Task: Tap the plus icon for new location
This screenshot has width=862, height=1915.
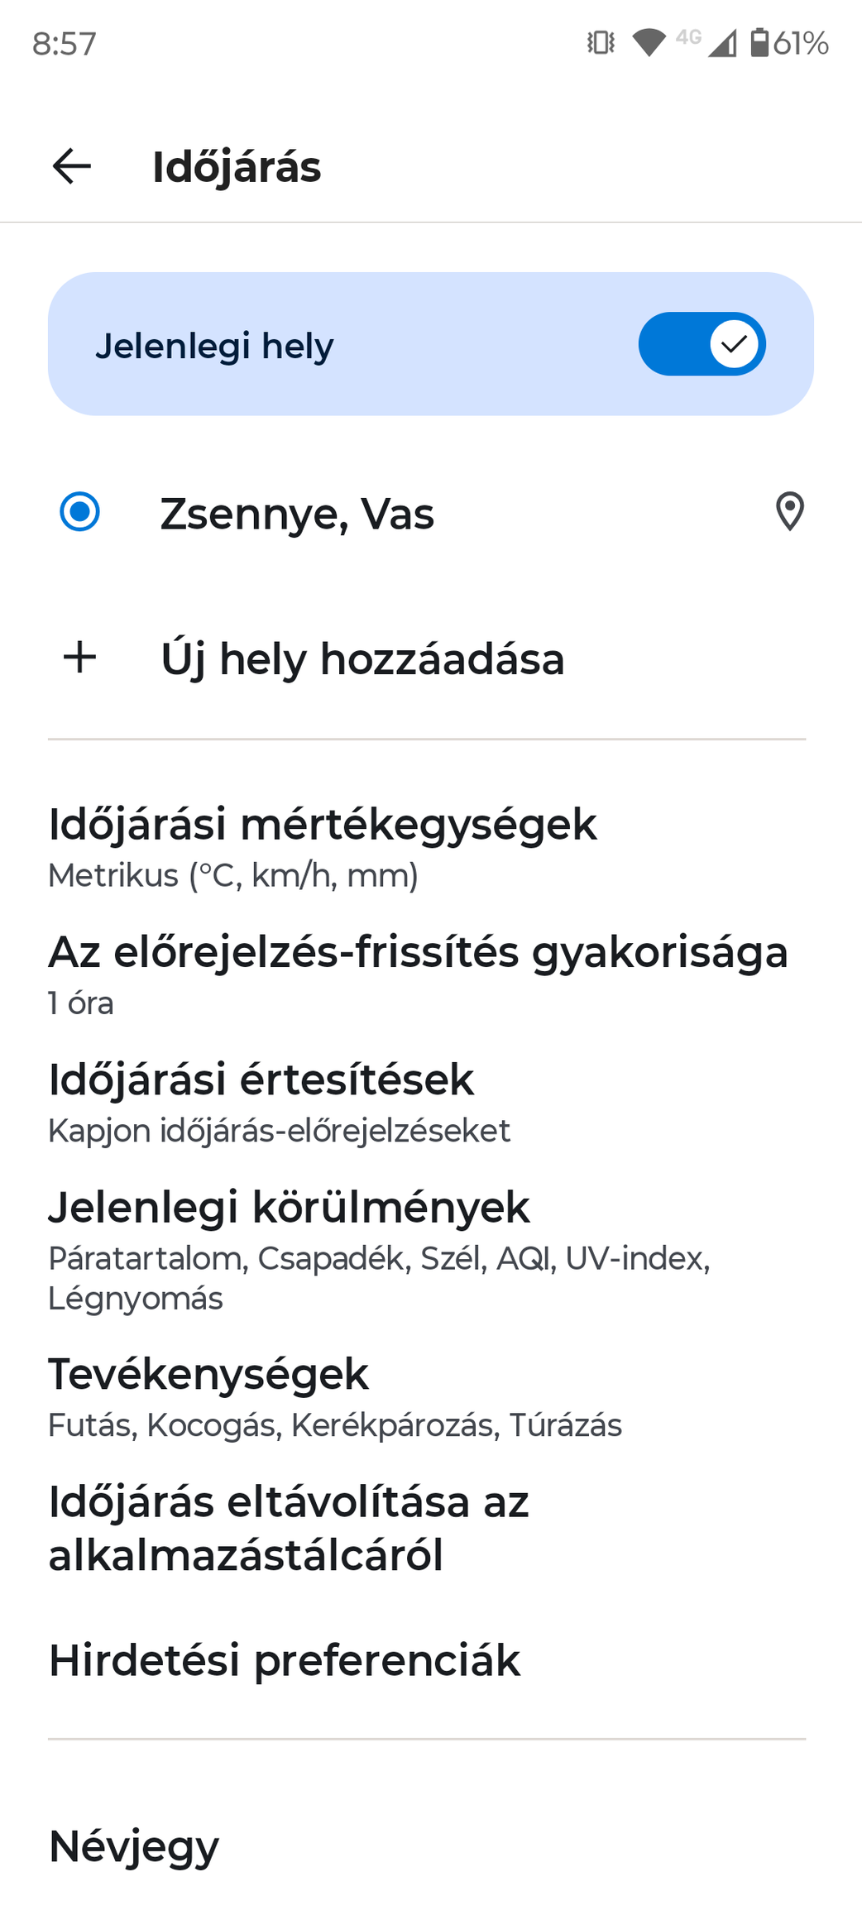Action: tap(80, 658)
